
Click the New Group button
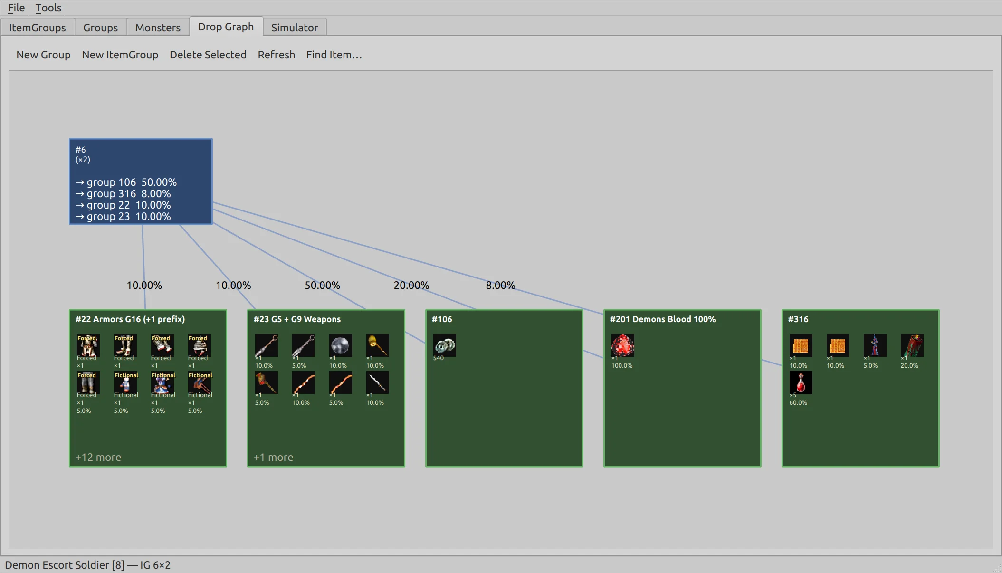[x=43, y=55]
